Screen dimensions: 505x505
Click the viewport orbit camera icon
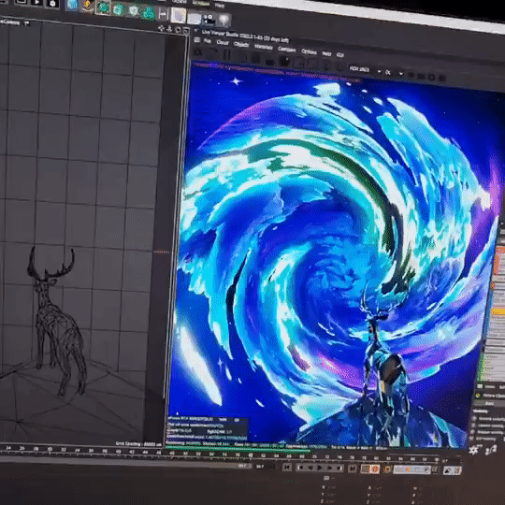(x=178, y=29)
